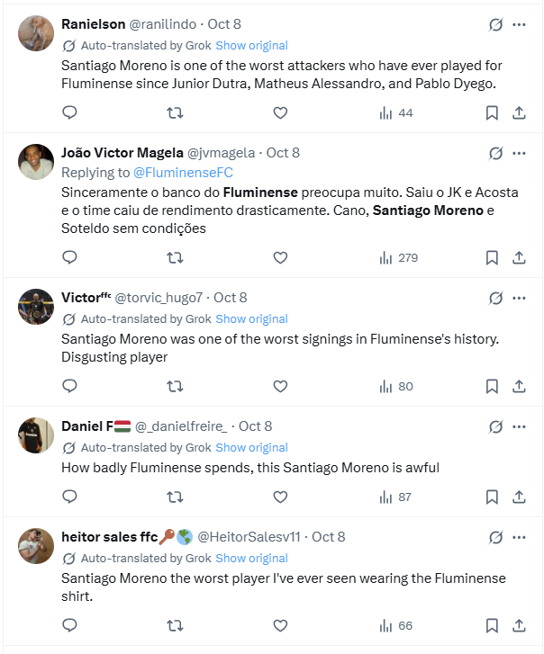Reply to Daniel F's tweet

click(69, 497)
